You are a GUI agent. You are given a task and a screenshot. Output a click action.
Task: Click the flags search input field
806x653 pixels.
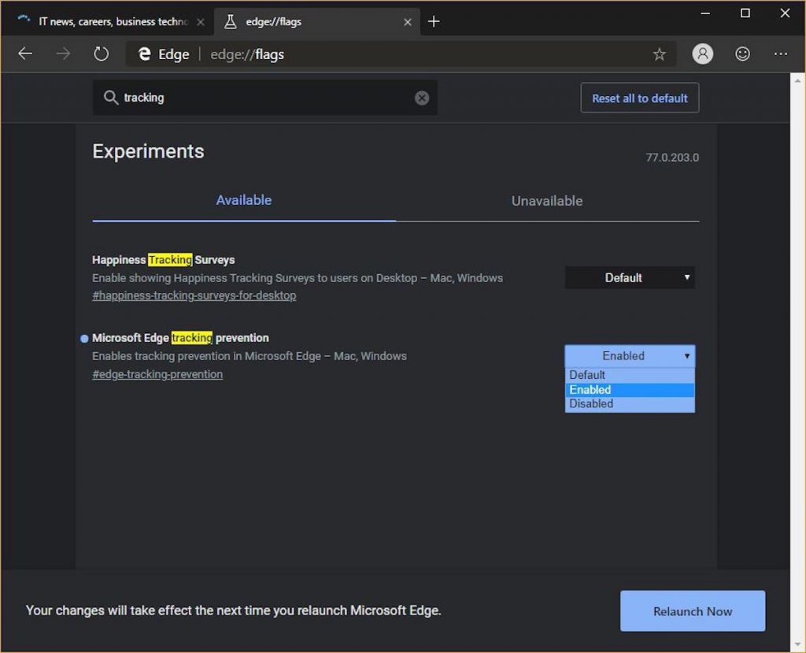(264, 98)
